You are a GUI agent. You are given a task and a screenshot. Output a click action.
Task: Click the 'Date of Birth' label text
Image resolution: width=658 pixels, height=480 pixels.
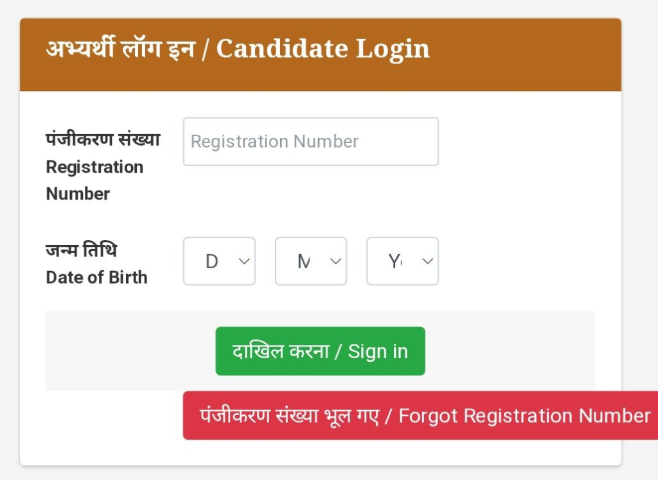pyautogui.click(x=96, y=277)
